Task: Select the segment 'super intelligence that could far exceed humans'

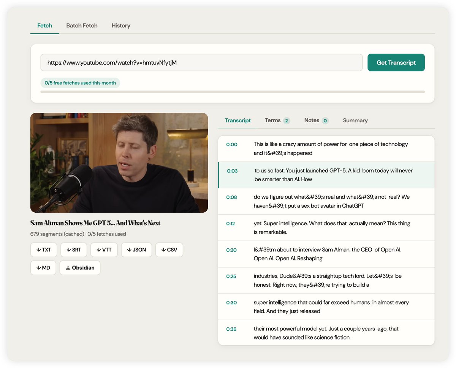Action: (326, 307)
